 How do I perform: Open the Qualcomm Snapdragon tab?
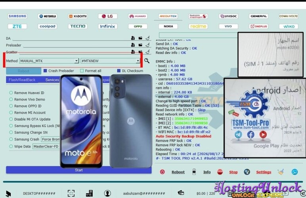click(x=198, y=16)
